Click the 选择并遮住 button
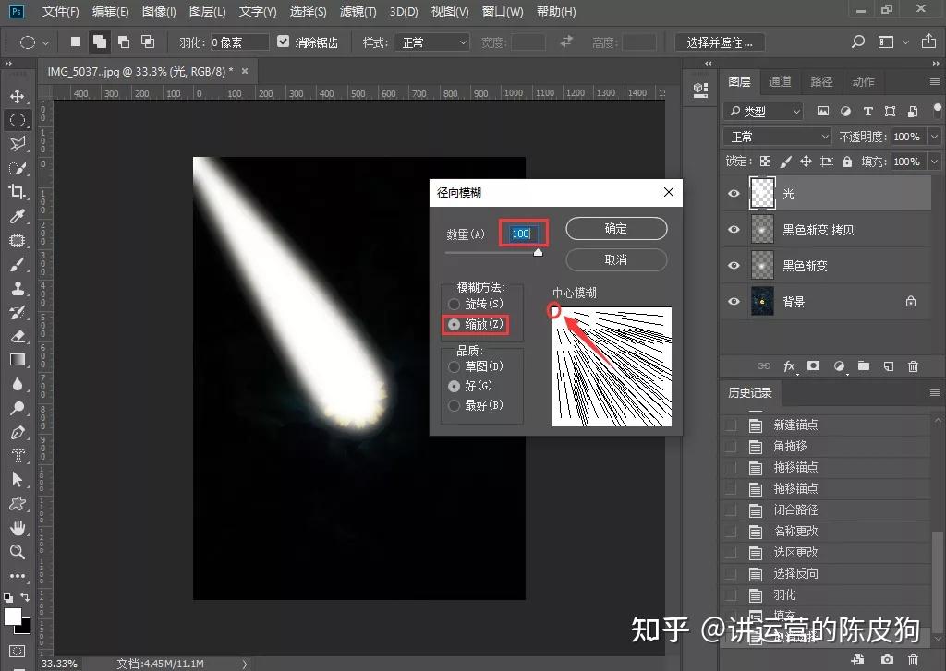Image resolution: width=946 pixels, height=671 pixels. tap(719, 42)
